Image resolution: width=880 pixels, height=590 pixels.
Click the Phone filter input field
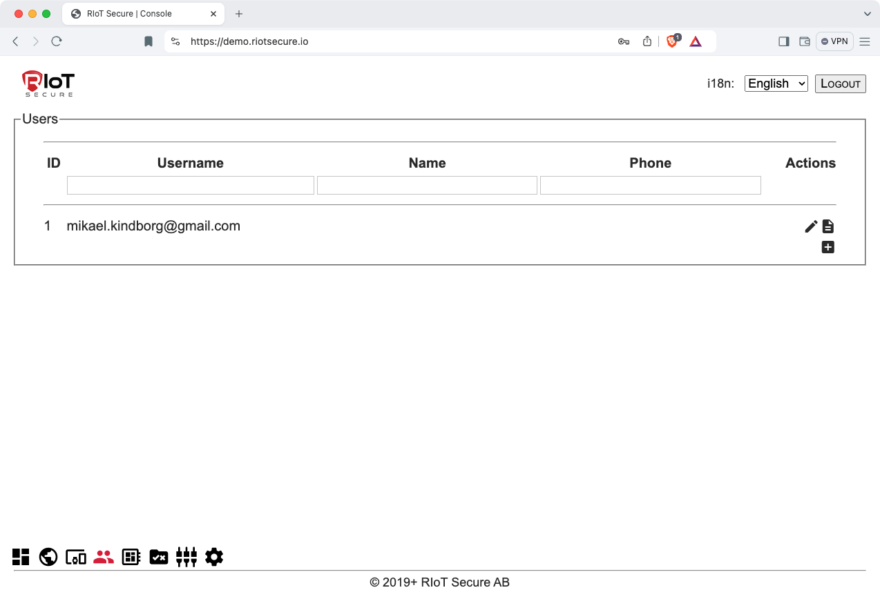tap(650, 185)
